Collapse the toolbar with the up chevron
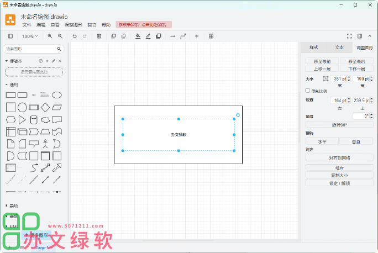The width and height of the screenshot is (378, 253). point(370,36)
